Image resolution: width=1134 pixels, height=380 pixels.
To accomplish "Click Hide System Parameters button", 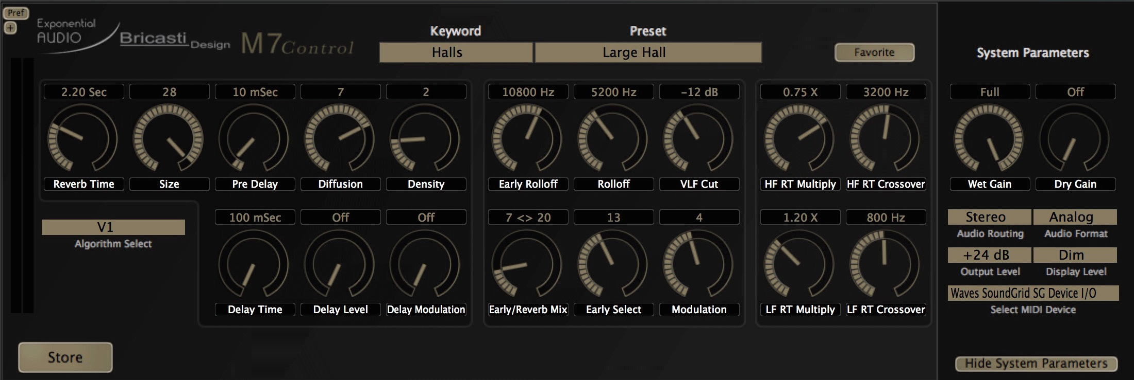I will pyautogui.click(x=1036, y=364).
